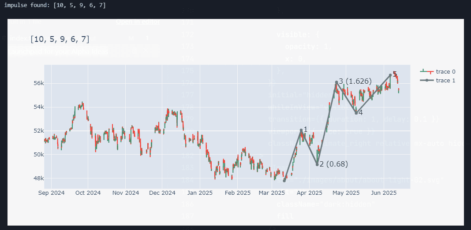Toggle trace 0 visibility in legend
Viewport: 471px width, 230px height.
click(445, 72)
